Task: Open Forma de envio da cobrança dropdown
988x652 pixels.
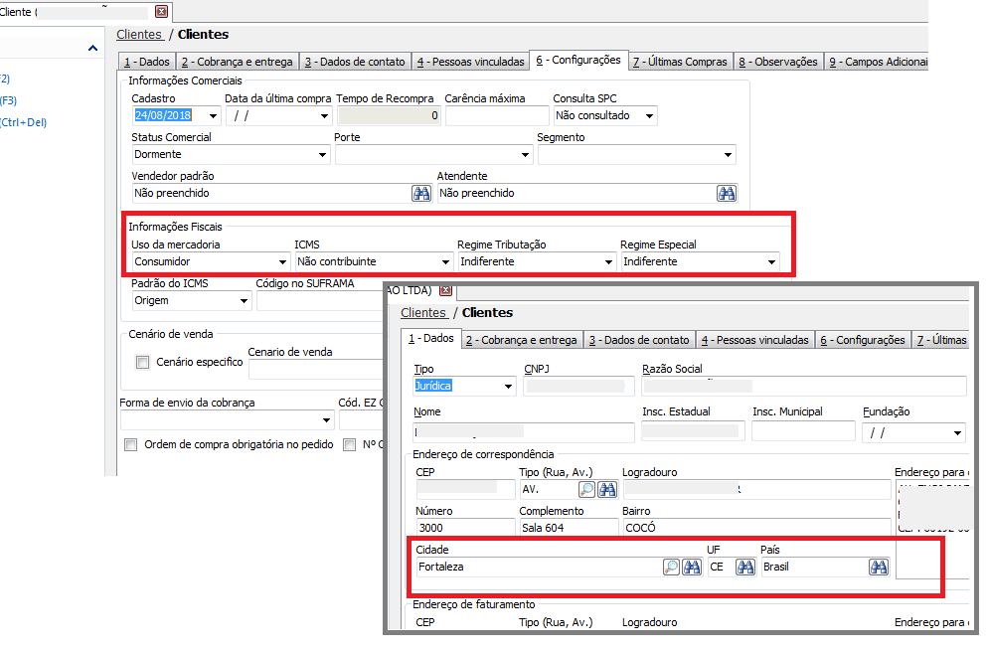Action: (x=326, y=420)
